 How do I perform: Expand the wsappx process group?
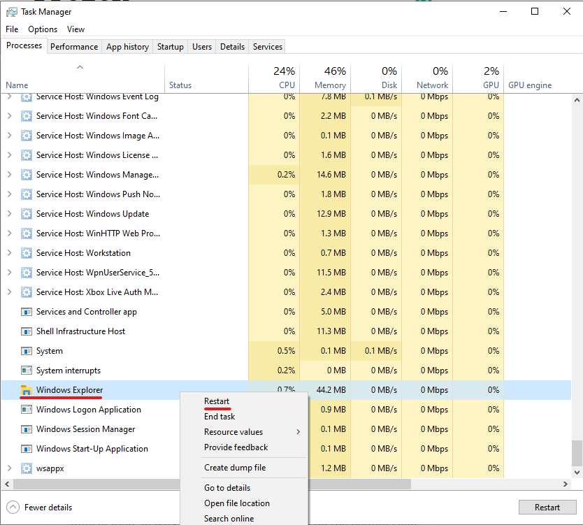[x=10, y=468]
